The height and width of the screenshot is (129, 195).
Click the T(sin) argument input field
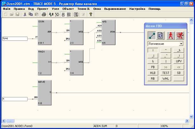(15, 39)
